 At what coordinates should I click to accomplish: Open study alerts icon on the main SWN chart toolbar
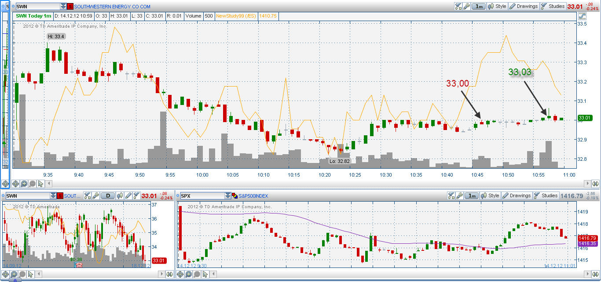tap(458, 7)
